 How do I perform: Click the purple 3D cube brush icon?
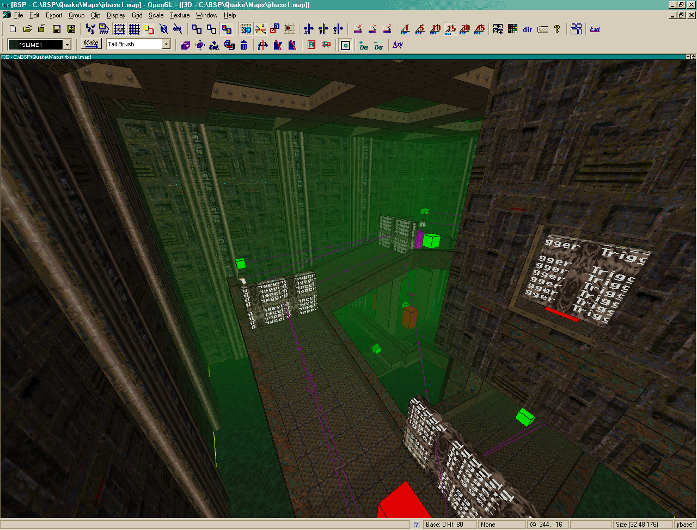[185, 45]
